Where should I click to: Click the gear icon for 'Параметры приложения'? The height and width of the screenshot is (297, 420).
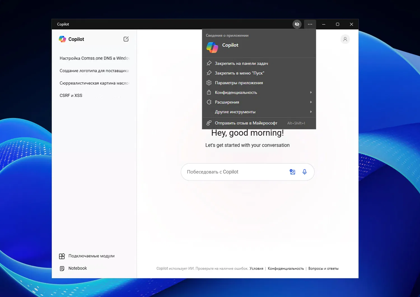point(209,83)
